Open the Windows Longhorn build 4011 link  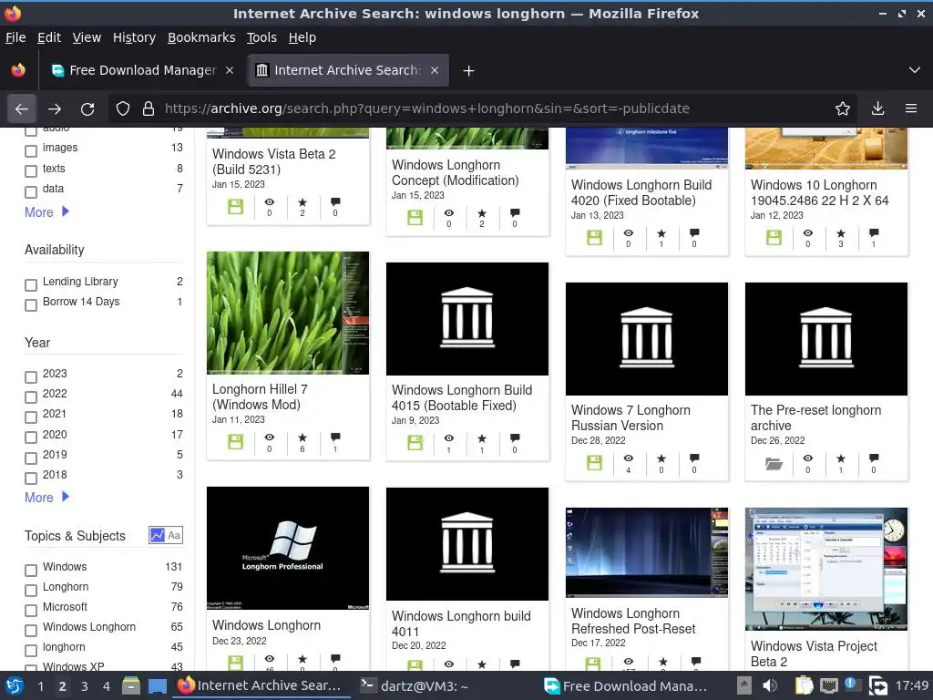[x=461, y=623]
